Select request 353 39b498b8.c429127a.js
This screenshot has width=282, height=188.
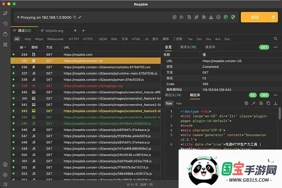[x=85, y=174]
